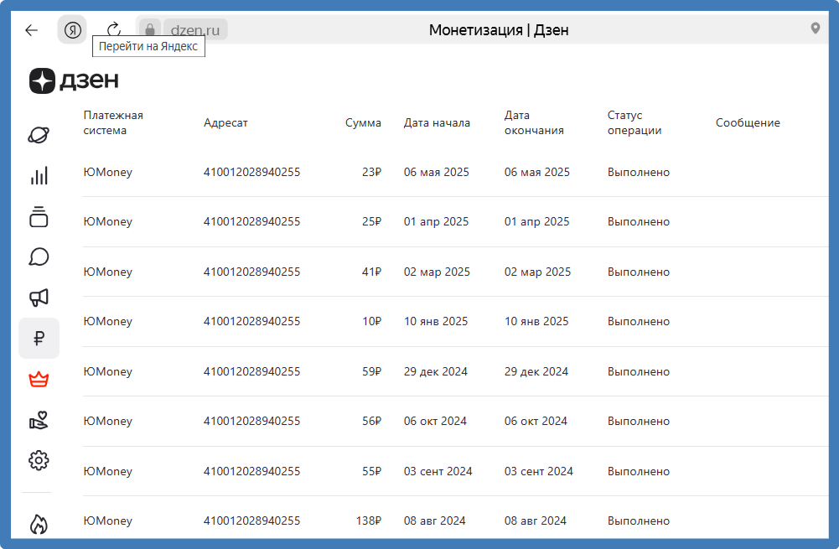Click end date 06 мая 2025
839x549 pixels.
(536, 173)
